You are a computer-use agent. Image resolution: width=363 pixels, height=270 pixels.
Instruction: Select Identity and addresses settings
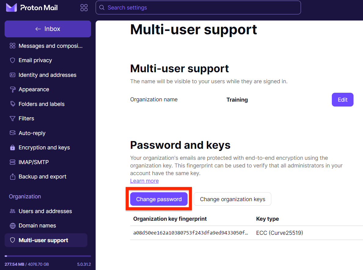click(x=47, y=75)
